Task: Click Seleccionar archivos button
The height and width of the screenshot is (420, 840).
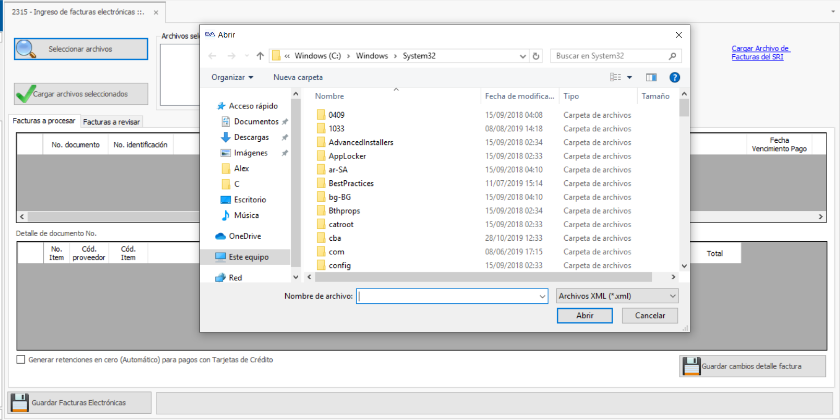Action: click(81, 49)
